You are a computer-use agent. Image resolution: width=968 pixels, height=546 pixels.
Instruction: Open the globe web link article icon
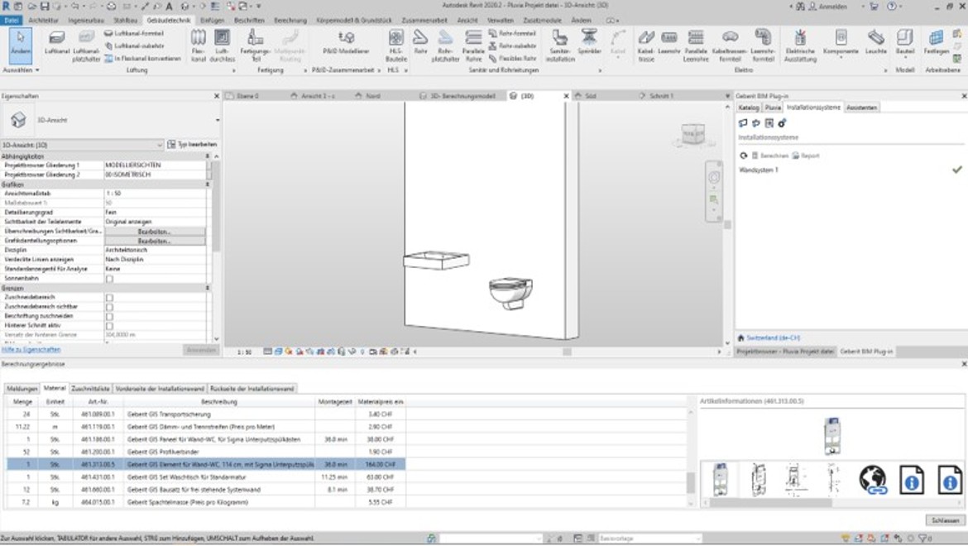point(873,479)
